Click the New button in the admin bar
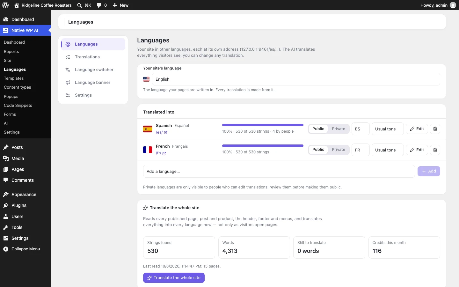Image resolution: width=459 pixels, height=287 pixels. point(120,5)
